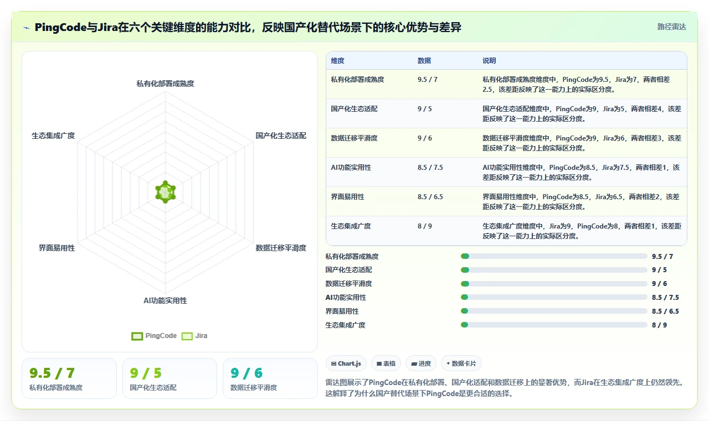Select the 进度 chip
Viewport: 709px width, 421px height.
tap(421, 363)
